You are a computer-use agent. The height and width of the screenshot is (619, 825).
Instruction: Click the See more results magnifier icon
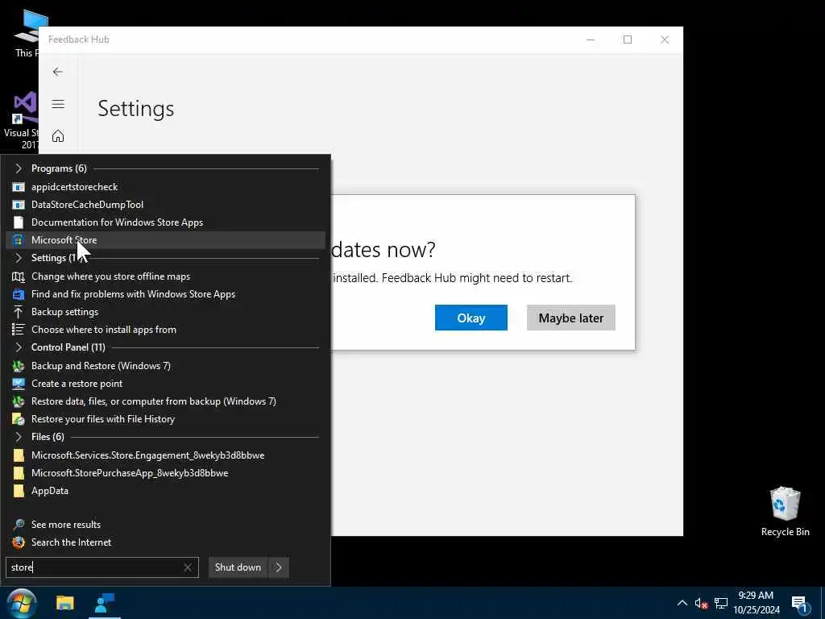tap(19, 524)
